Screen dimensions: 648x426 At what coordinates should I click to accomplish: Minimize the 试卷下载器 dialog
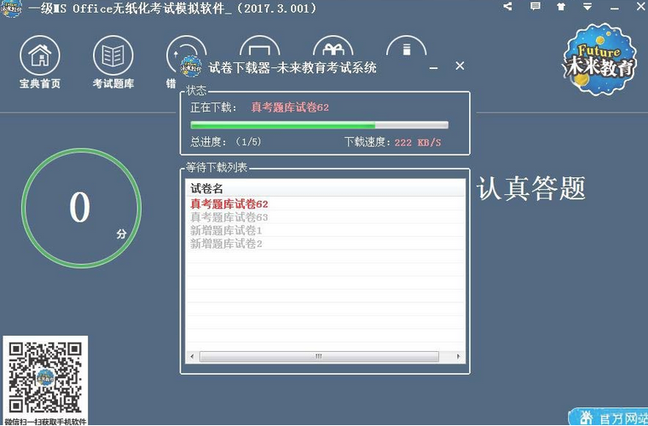click(x=433, y=67)
